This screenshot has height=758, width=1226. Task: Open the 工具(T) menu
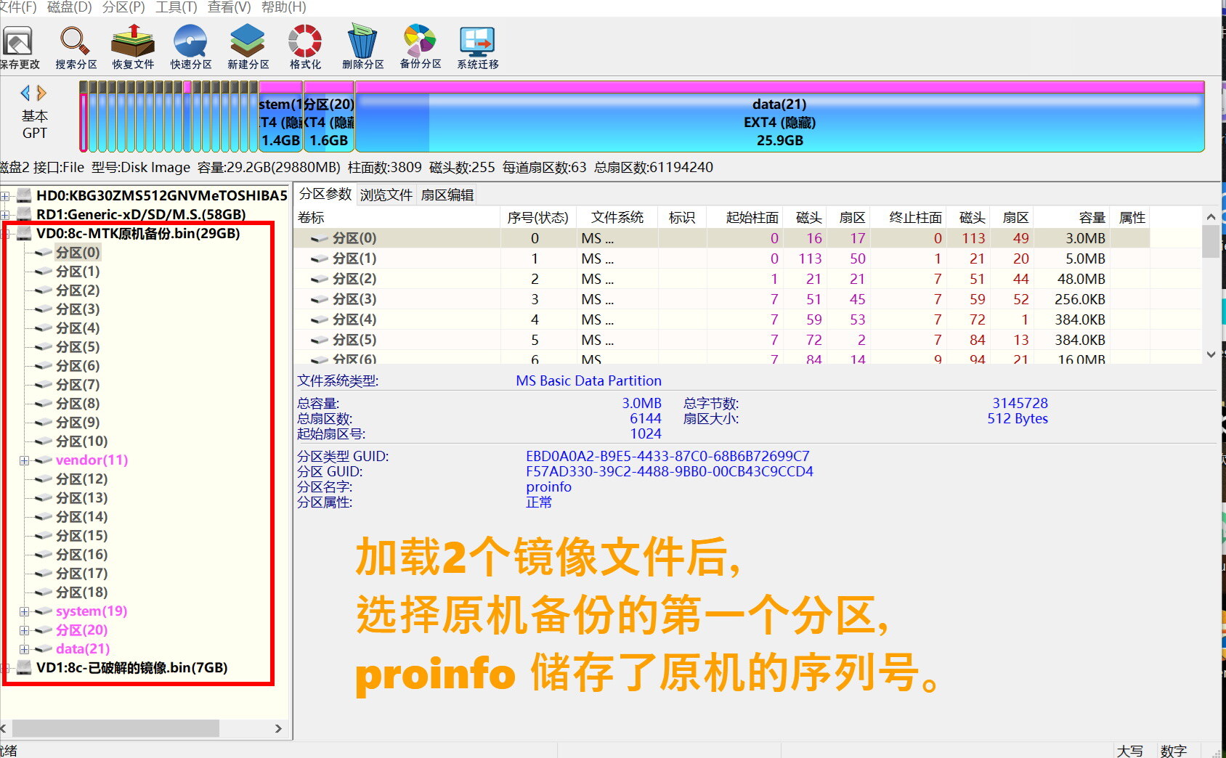coord(176,7)
